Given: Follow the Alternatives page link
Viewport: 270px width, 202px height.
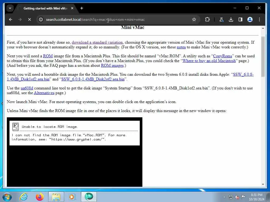Looking at the screenshot, I should 44,93.
